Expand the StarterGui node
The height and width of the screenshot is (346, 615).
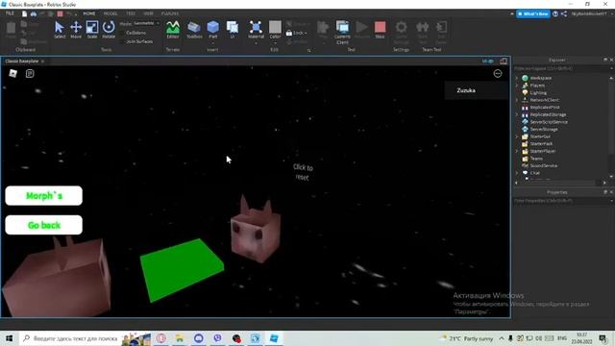517,136
